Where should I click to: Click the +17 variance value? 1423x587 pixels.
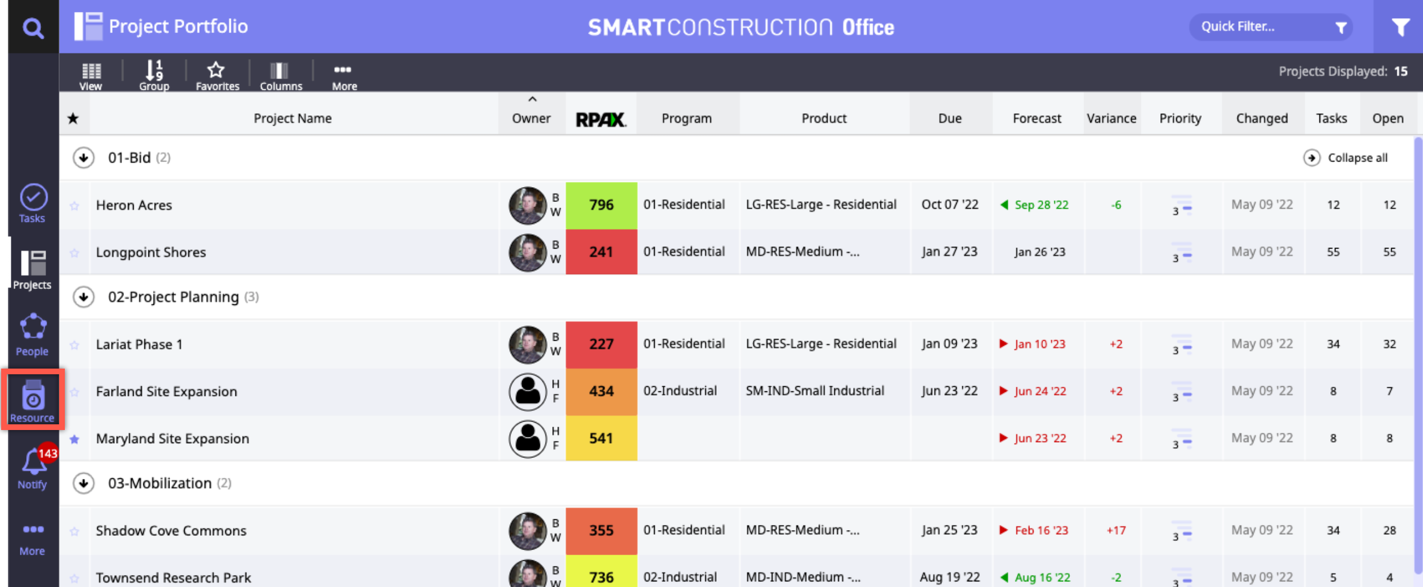[1116, 531]
